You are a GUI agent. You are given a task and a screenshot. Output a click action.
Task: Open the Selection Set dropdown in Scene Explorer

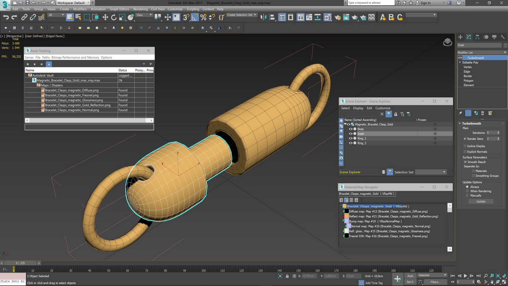431,172
